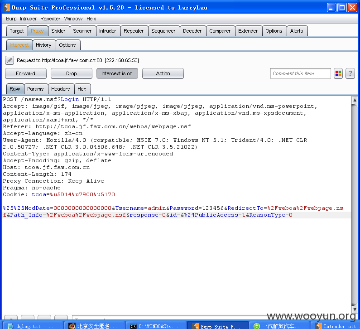This screenshot has height=329, width=360.
Task: Open the 一汽解放汽车 browser taskbar item
Action: [x=280, y=326]
